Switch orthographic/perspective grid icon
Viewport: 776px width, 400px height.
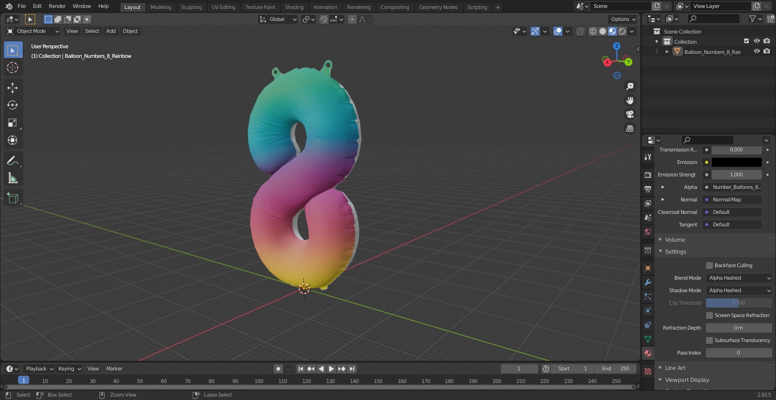coord(630,129)
